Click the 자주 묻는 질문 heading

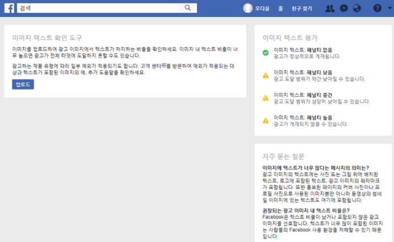(284, 156)
